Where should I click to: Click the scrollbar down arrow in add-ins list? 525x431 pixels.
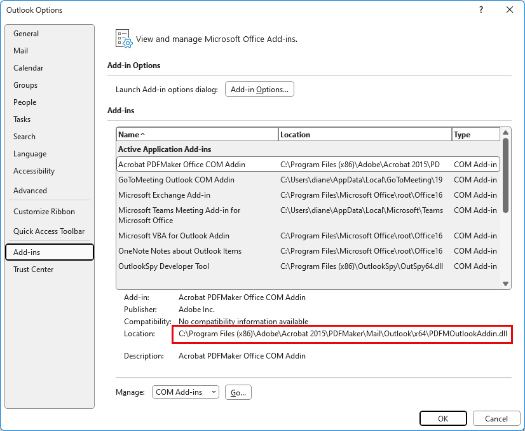pyautogui.click(x=506, y=284)
